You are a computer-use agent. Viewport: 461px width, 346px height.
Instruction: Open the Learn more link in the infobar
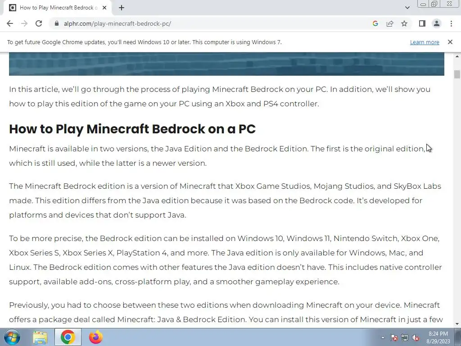point(425,42)
